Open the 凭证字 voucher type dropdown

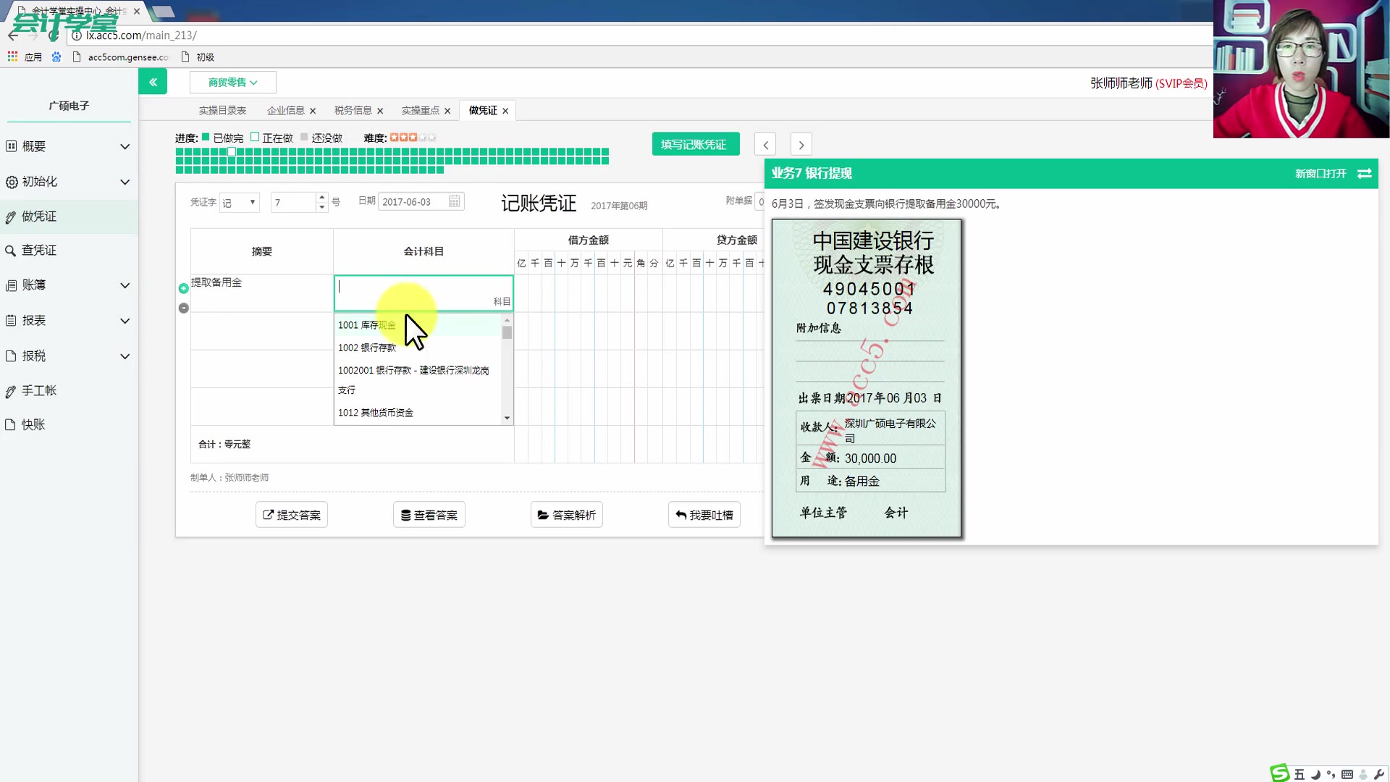(x=240, y=202)
